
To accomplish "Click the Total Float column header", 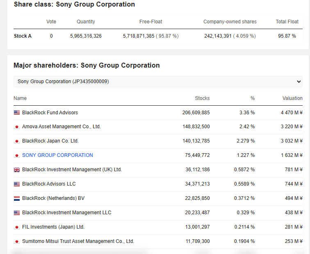I will (x=287, y=22).
